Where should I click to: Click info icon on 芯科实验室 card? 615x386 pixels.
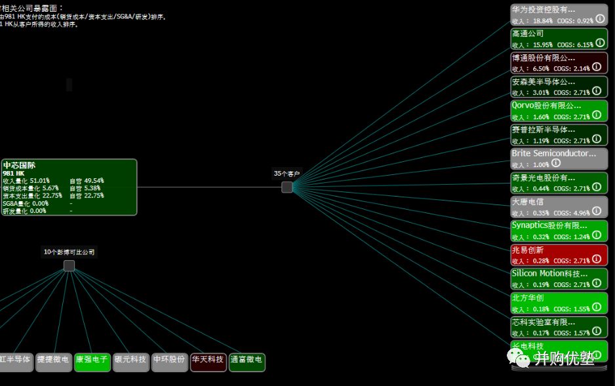click(597, 331)
